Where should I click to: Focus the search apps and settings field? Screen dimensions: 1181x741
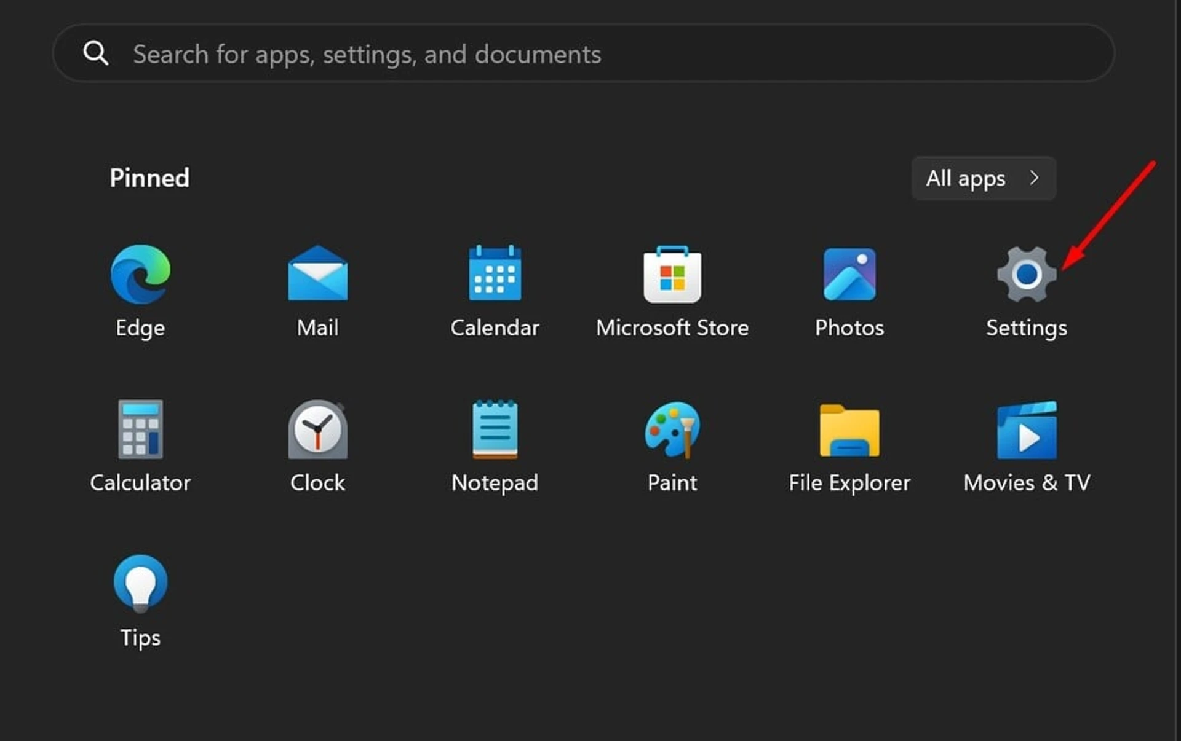[x=584, y=53]
